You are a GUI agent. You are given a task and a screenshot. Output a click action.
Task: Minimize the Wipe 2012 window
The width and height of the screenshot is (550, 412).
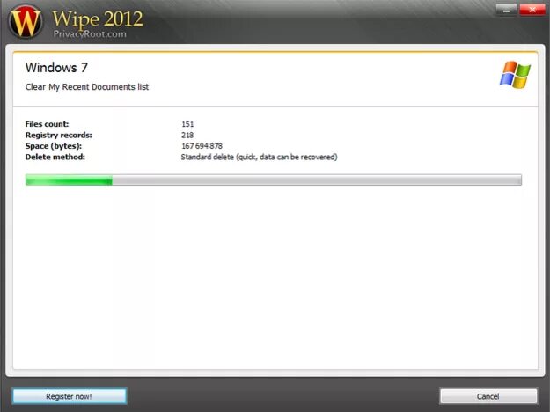pyautogui.click(x=506, y=10)
